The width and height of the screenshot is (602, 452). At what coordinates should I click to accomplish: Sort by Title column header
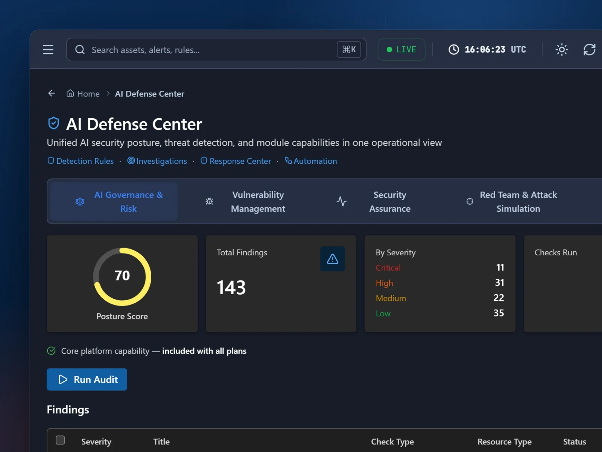tap(161, 442)
